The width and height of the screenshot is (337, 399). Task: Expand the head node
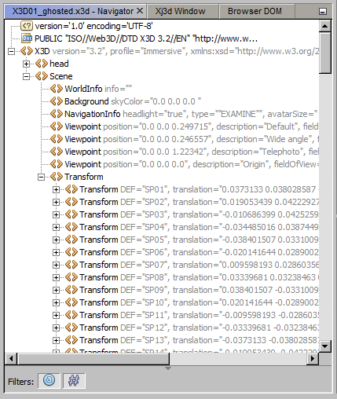pyautogui.click(x=26, y=64)
